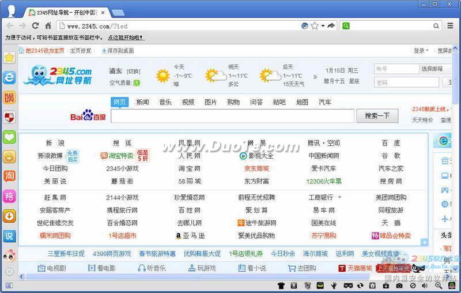Select the 网页 search tab
The image size is (461, 293).
(x=119, y=102)
